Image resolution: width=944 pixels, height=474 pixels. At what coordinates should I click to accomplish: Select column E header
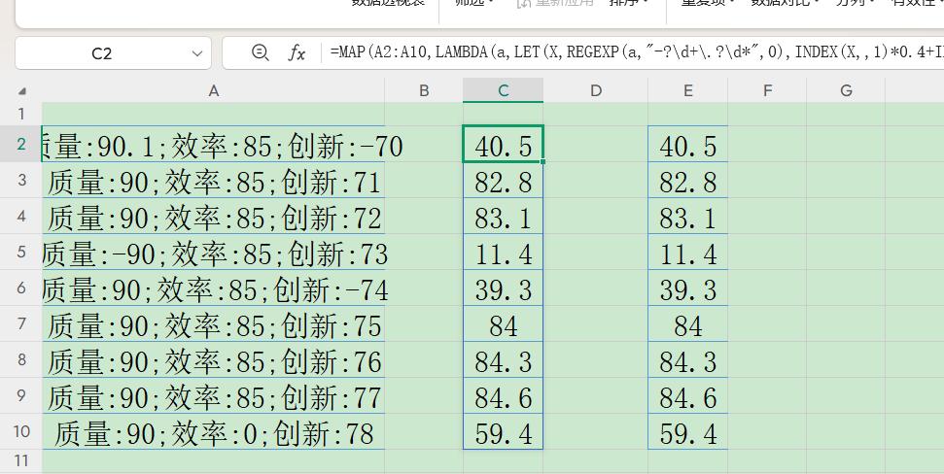pyautogui.click(x=687, y=91)
